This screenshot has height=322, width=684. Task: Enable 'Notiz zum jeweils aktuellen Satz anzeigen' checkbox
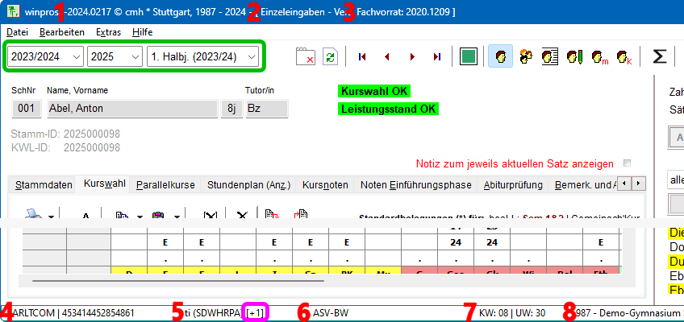[x=628, y=163]
